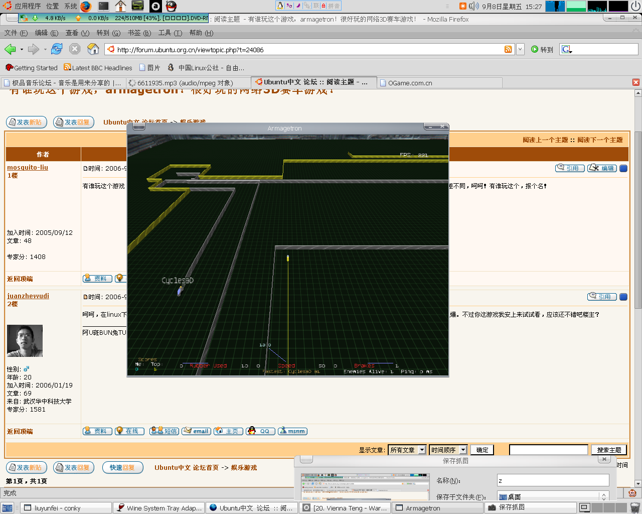The image size is (642, 514).
Task: Click the date and time clock in top panel
Action: coord(512,7)
